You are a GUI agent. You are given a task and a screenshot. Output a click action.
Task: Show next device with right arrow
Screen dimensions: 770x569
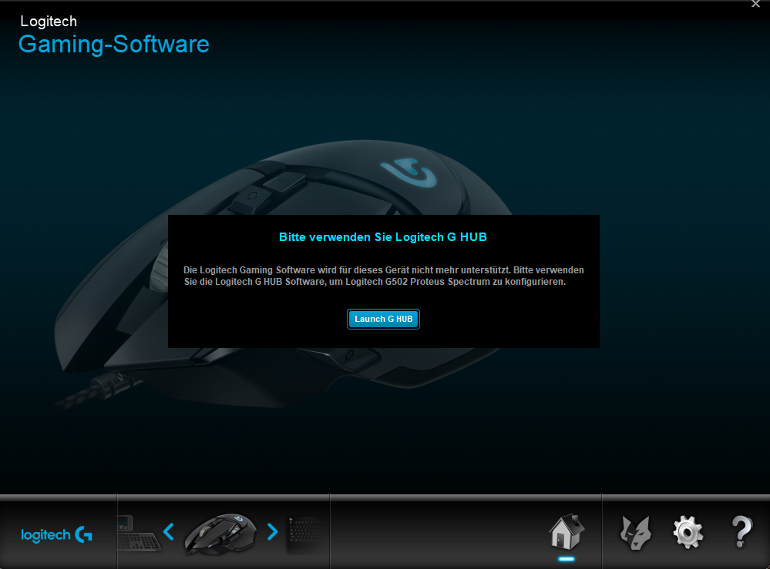(273, 532)
